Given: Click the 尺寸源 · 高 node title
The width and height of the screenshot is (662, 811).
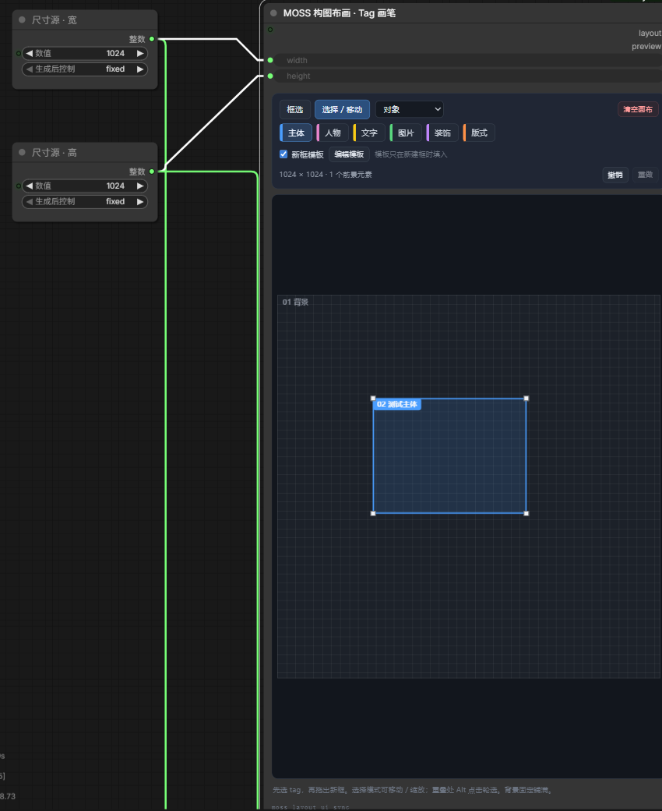Looking at the screenshot, I should pos(55,152).
